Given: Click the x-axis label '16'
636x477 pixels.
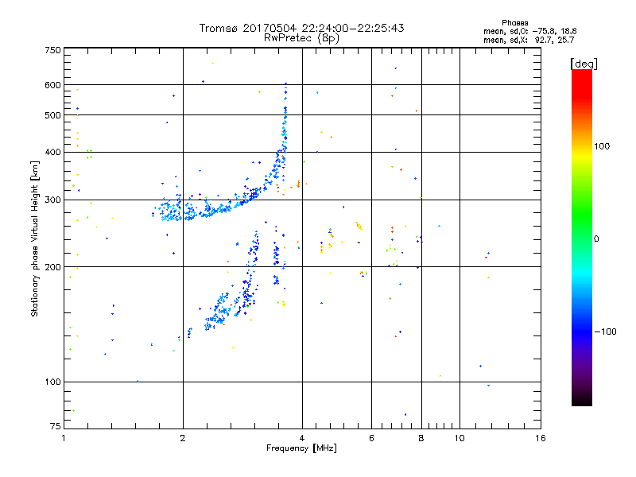Looking at the screenshot, I should (541, 438).
